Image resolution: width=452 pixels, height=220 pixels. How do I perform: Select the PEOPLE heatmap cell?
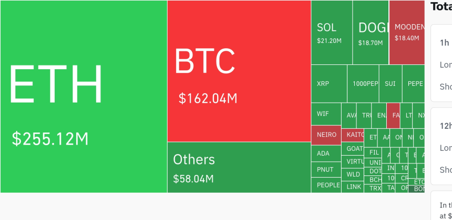[326, 185]
